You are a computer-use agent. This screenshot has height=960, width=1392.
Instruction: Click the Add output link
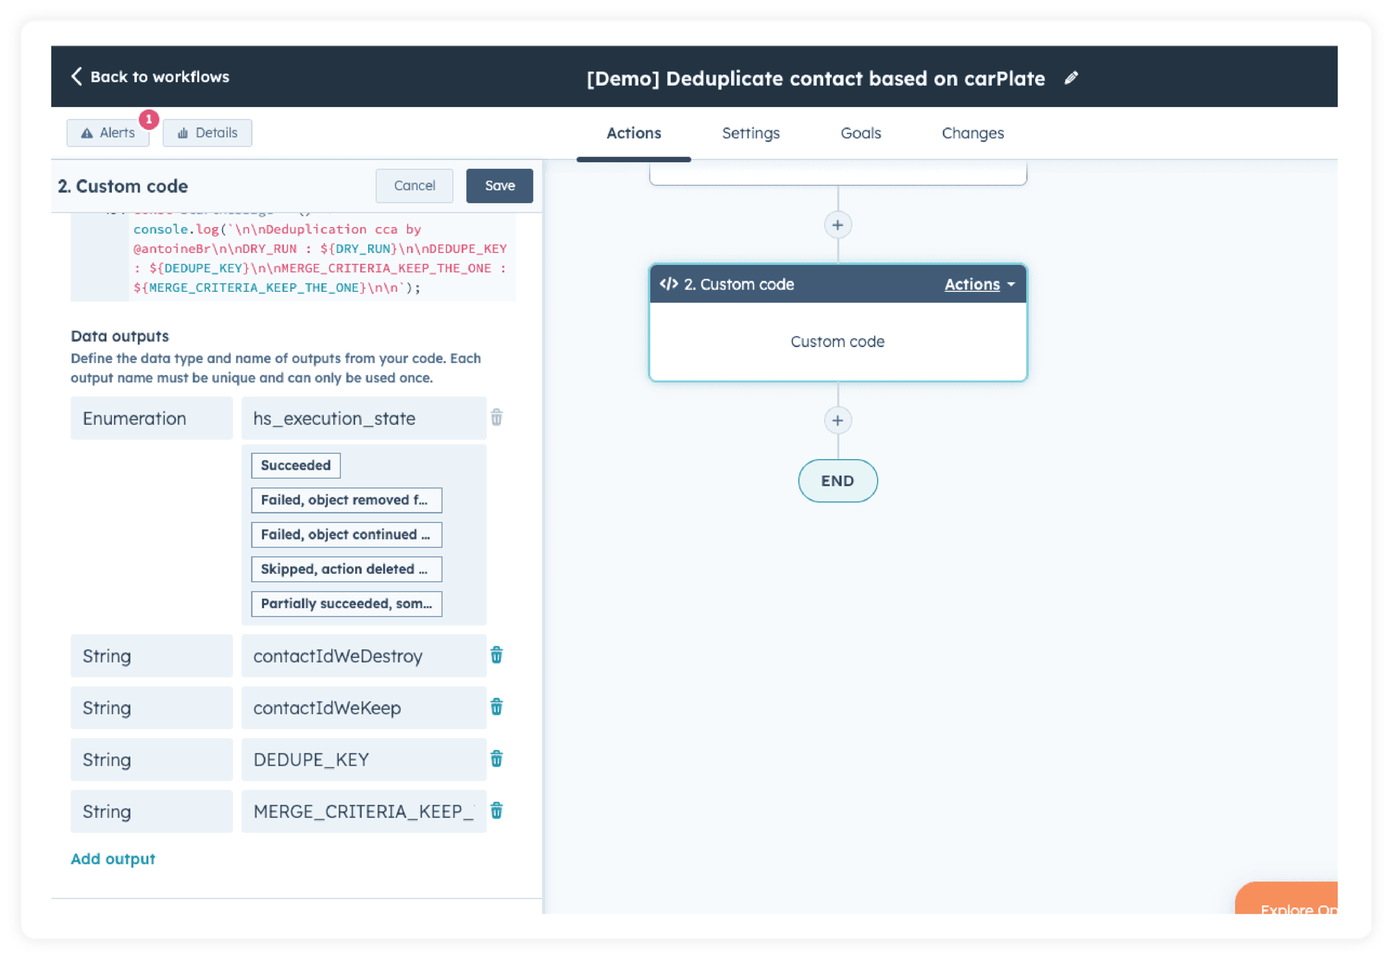click(x=113, y=859)
